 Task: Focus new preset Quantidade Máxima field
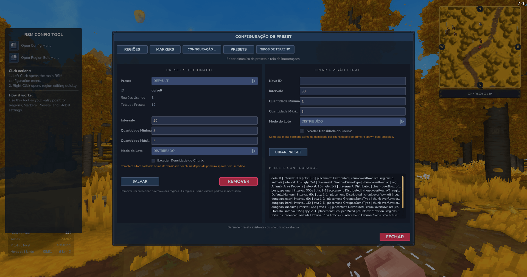[x=353, y=111]
